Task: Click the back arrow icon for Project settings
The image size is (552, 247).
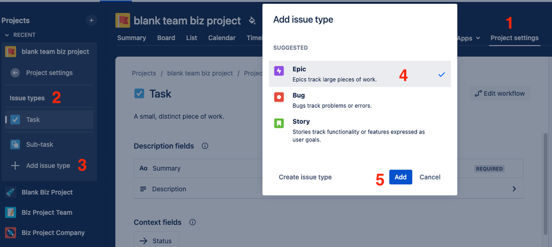Action: tap(15, 73)
